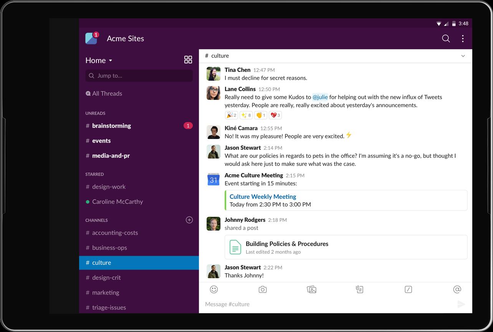Viewport: 493px width, 332px height.
Task: Tap the sparkles reaction with 8
Action: point(246,115)
